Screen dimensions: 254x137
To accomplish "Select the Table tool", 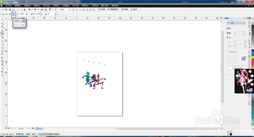I will click(2, 58).
